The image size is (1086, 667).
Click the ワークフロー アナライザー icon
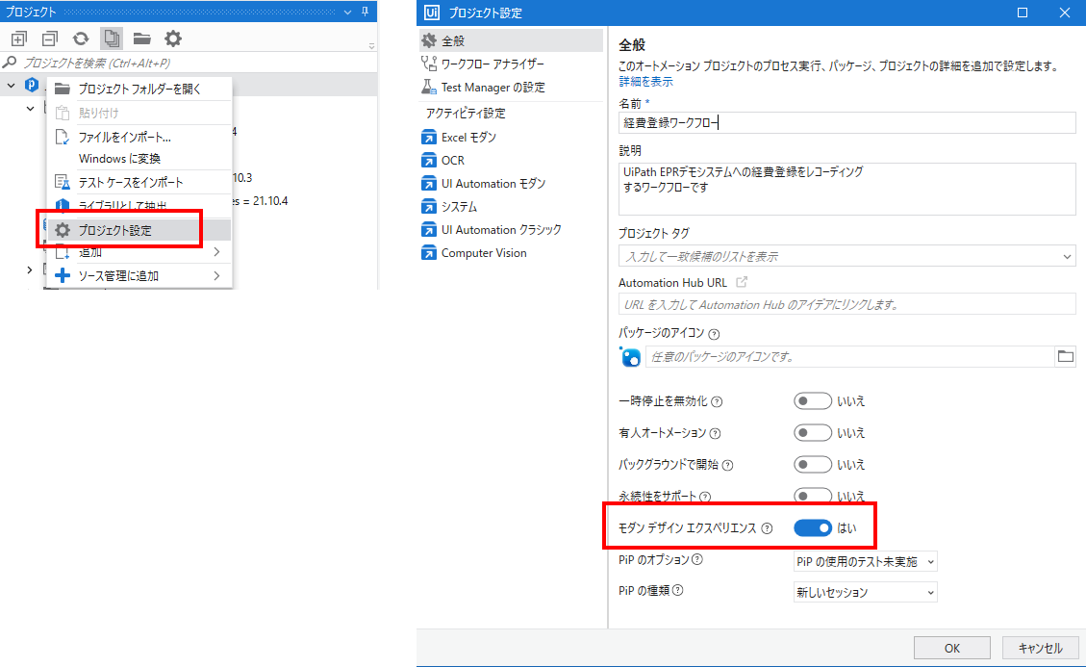point(429,64)
